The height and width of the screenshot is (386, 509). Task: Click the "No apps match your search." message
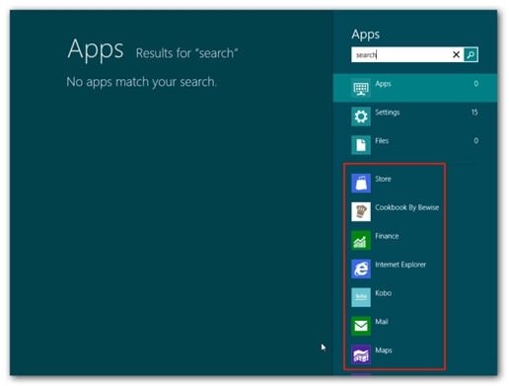[x=141, y=82]
